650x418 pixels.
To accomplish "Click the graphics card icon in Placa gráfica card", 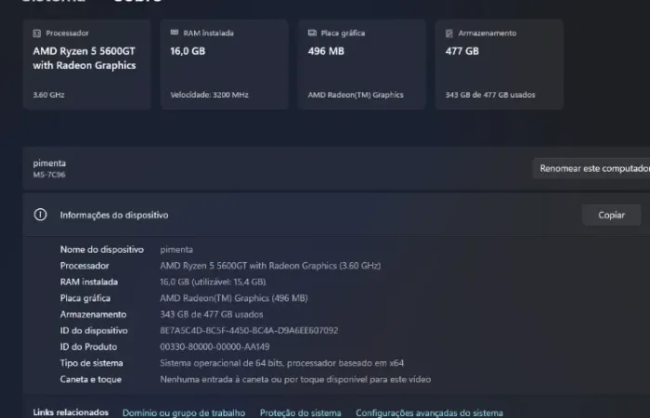I will (x=312, y=33).
